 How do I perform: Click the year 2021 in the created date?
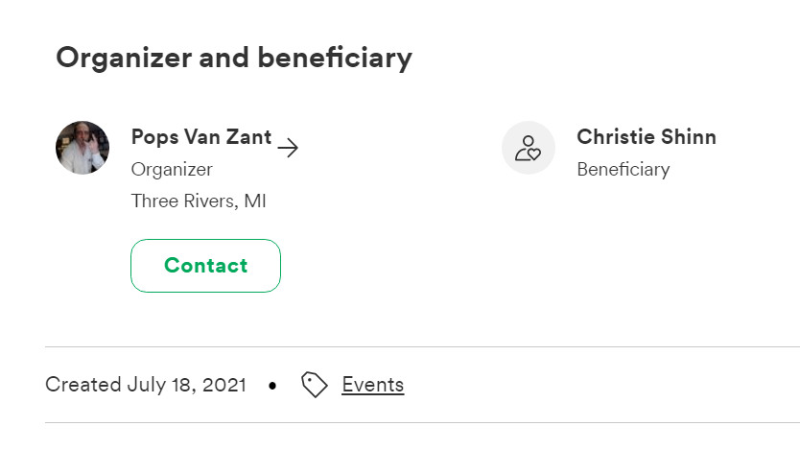click(x=224, y=385)
